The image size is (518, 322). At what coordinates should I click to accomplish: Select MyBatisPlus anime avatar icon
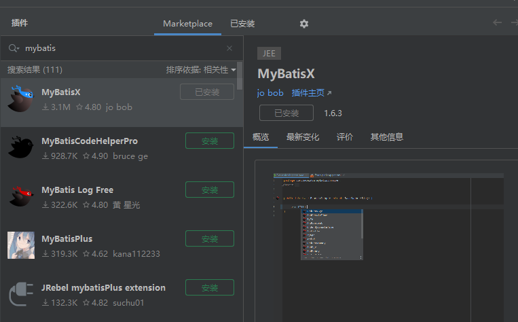[21, 245]
